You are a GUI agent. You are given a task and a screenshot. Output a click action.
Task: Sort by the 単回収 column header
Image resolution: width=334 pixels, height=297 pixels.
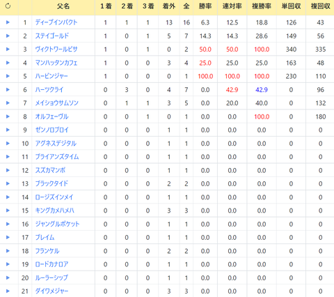291,6
